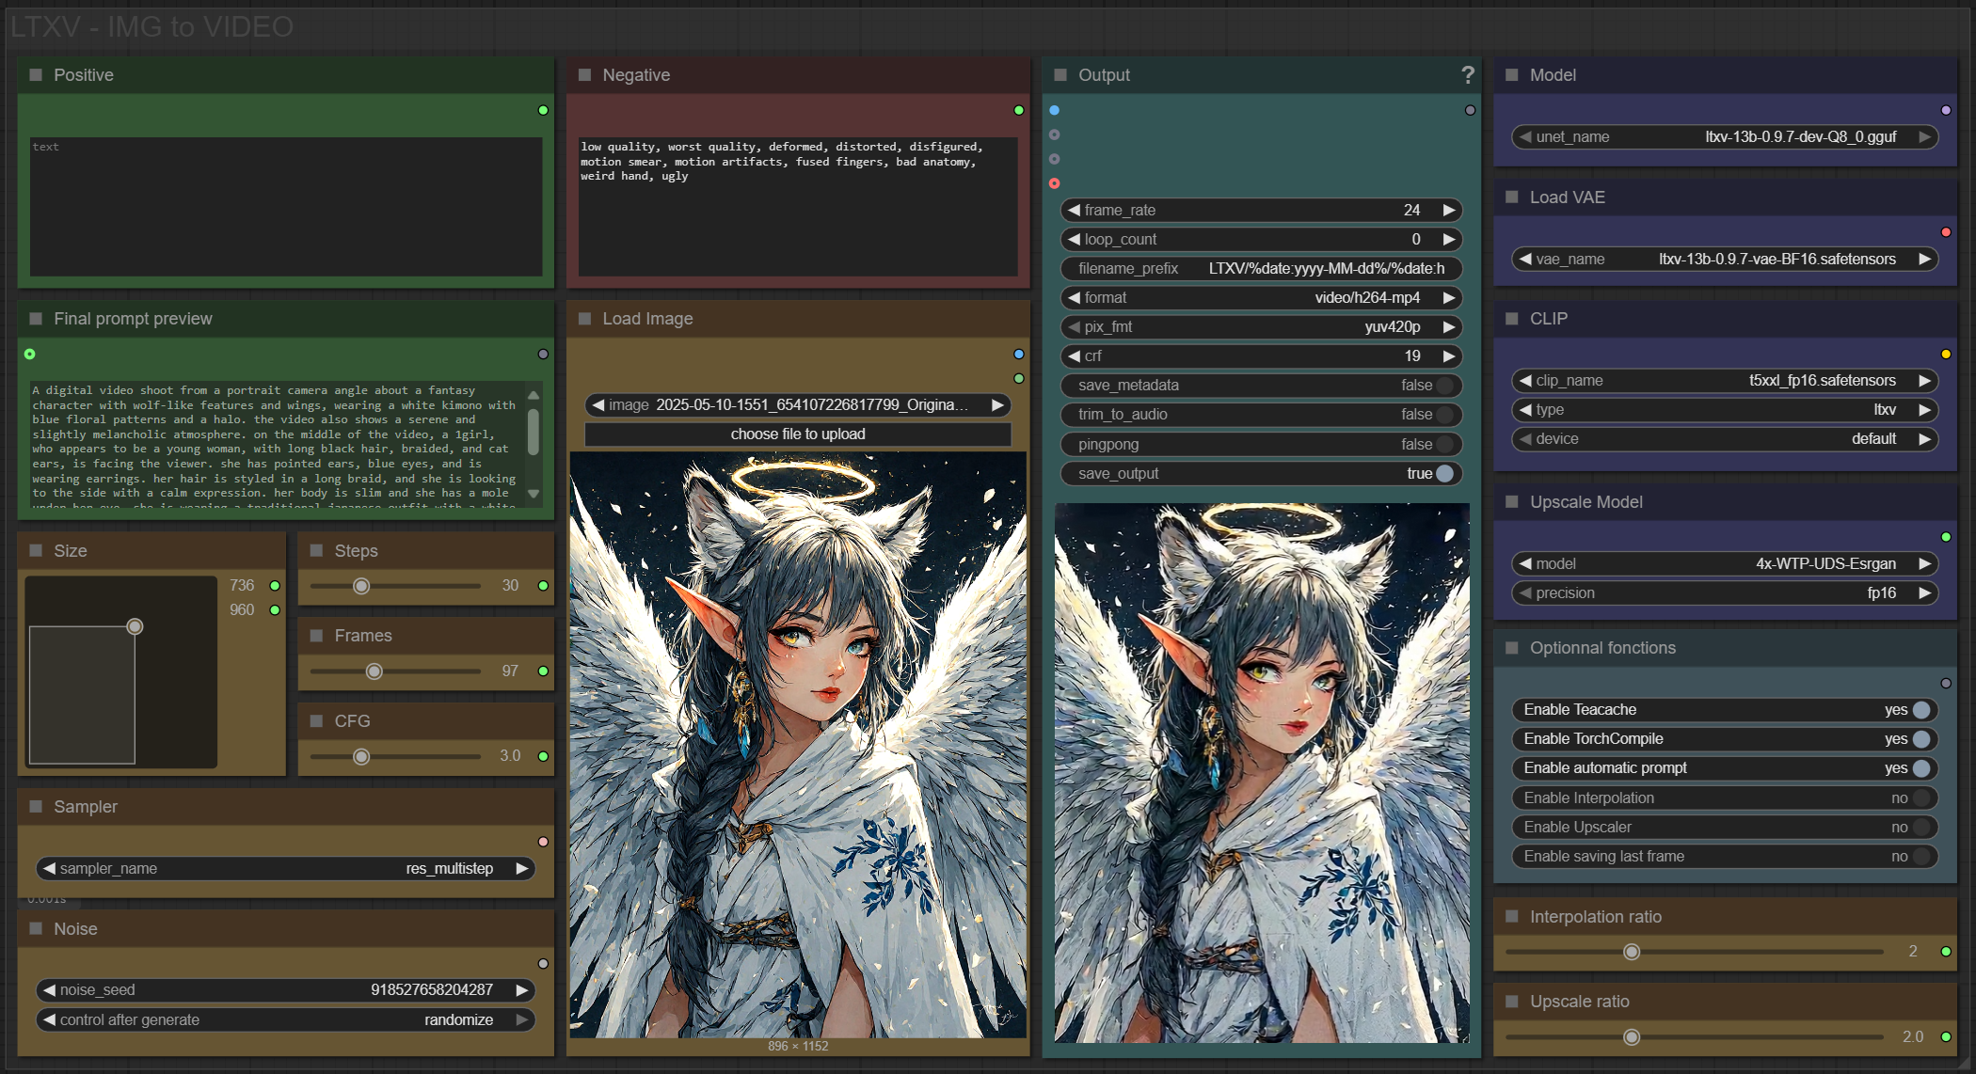Click next image arrow in Load Image
Screen dimensions: 1976x1074
(997, 404)
